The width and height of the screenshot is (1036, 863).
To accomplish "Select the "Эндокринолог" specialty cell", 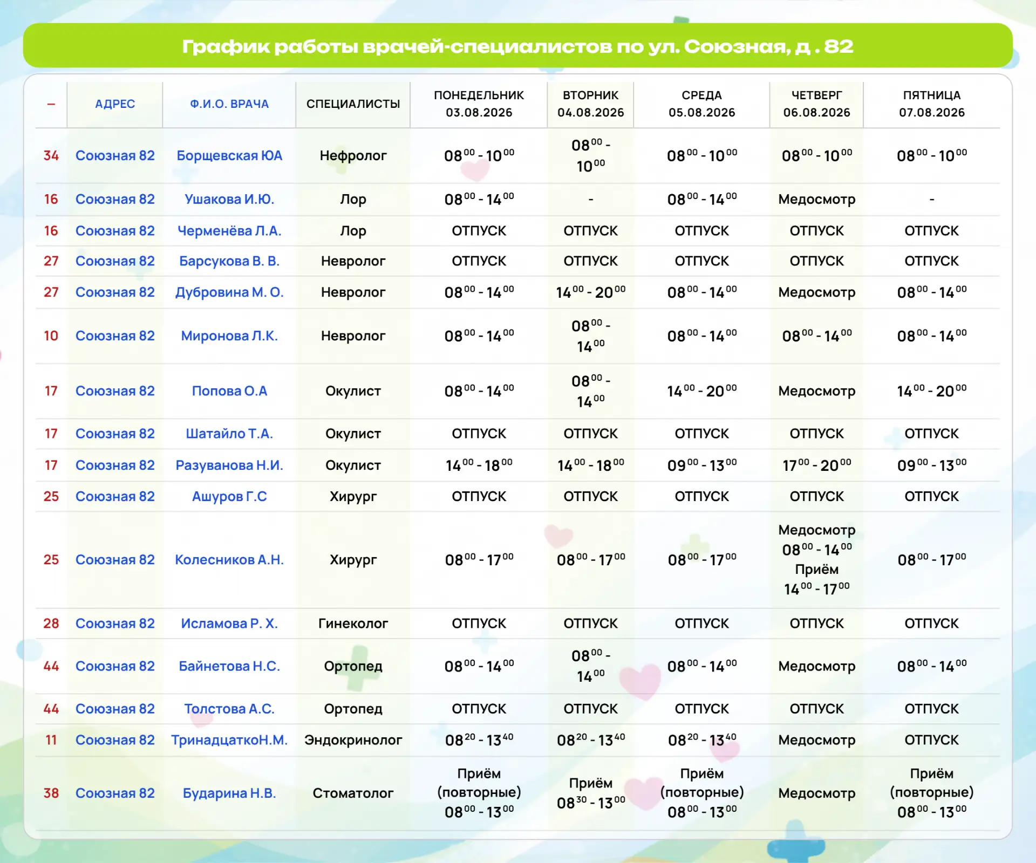I will coord(353,740).
